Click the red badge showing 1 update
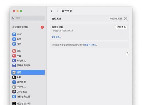142x105 pixels. click(42, 27)
